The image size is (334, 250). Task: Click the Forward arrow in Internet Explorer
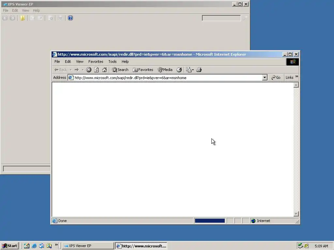77,70
